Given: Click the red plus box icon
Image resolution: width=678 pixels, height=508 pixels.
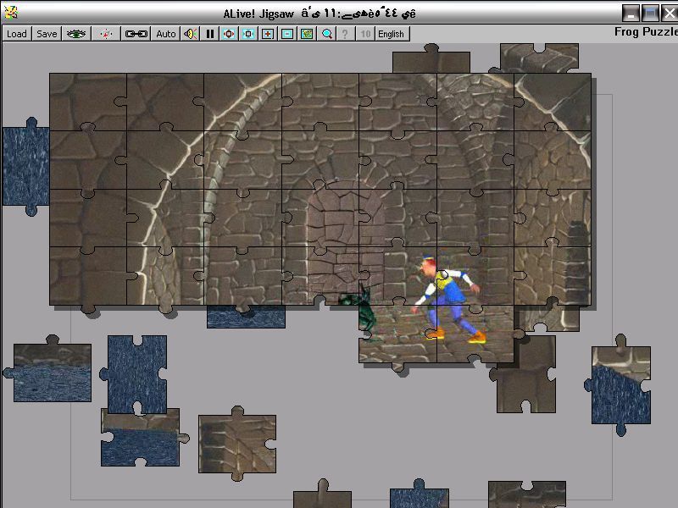Looking at the screenshot, I should click(268, 34).
